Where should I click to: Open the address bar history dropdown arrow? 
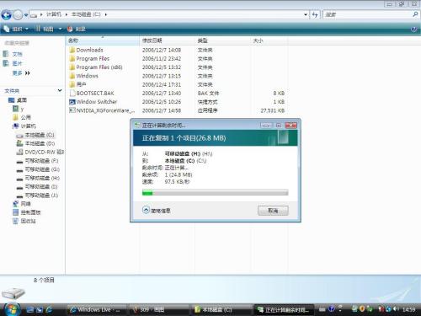tap(306, 14)
